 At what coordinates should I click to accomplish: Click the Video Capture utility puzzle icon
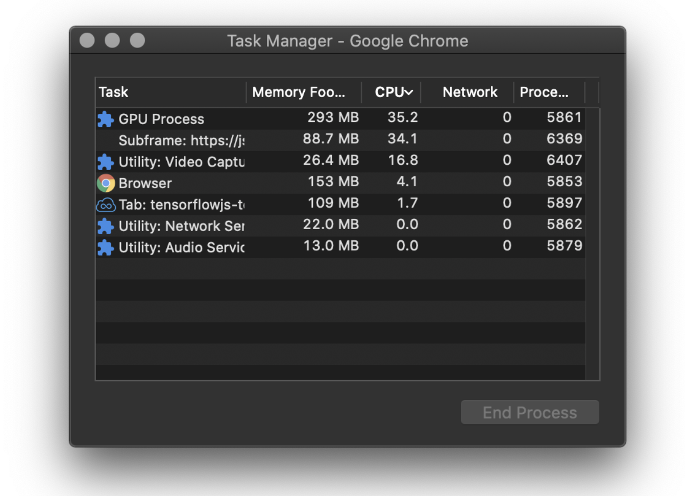coord(106,162)
